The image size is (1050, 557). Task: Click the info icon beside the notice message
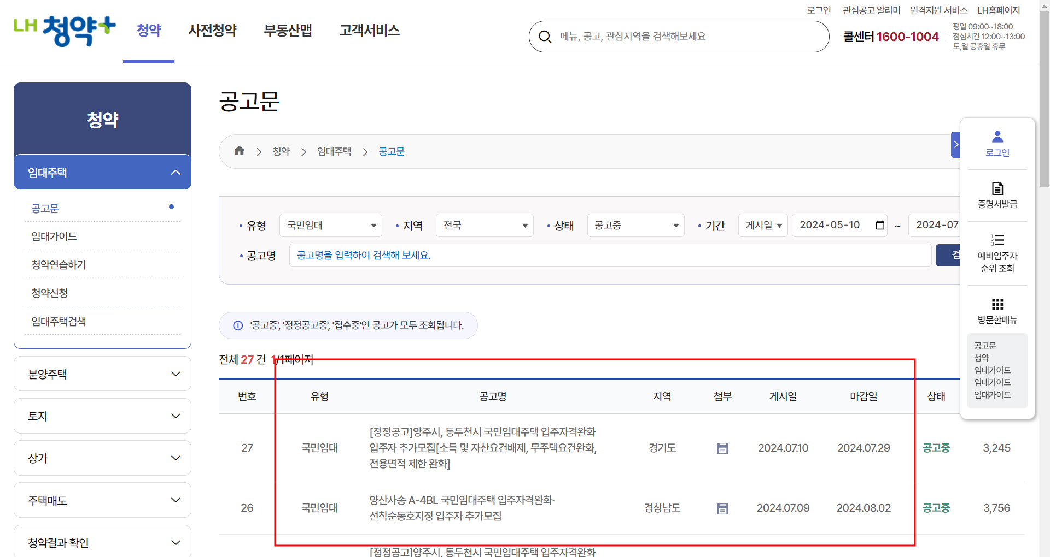(x=237, y=325)
